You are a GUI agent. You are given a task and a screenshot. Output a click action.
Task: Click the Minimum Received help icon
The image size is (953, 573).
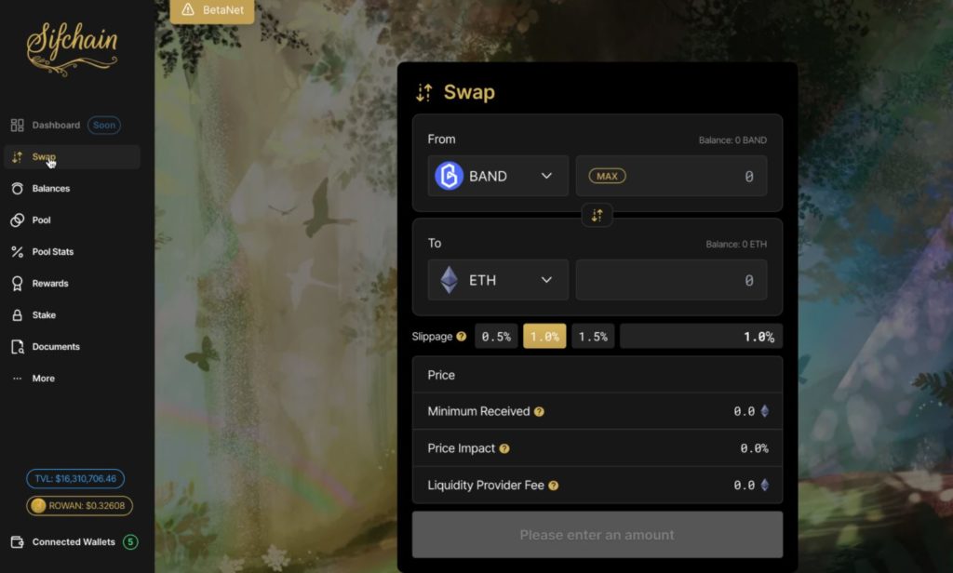(x=539, y=412)
